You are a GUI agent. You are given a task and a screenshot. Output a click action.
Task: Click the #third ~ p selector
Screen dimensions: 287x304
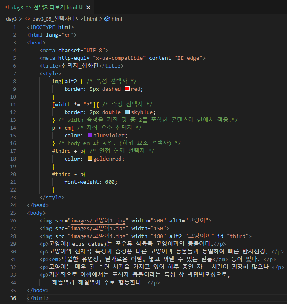(x=68, y=174)
